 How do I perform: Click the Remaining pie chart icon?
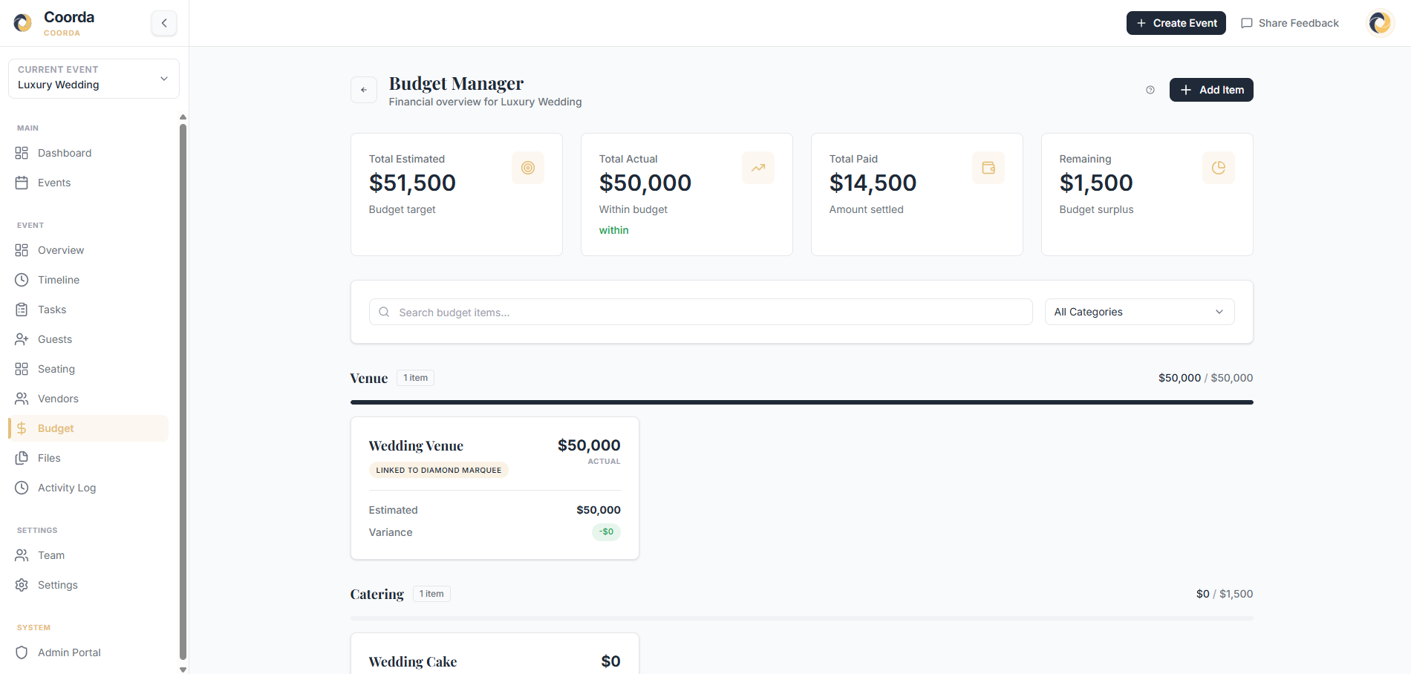click(1218, 168)
